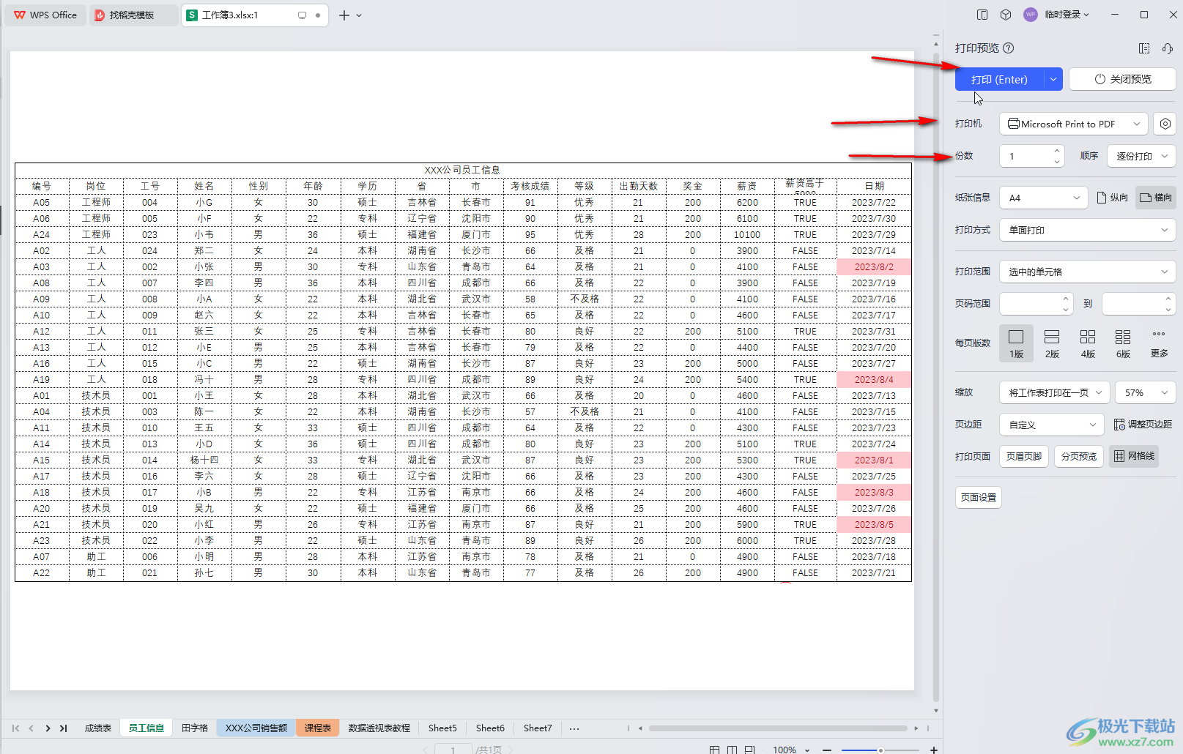
Task: Switch to normal view icon in status bar
Action: [714, 750]
